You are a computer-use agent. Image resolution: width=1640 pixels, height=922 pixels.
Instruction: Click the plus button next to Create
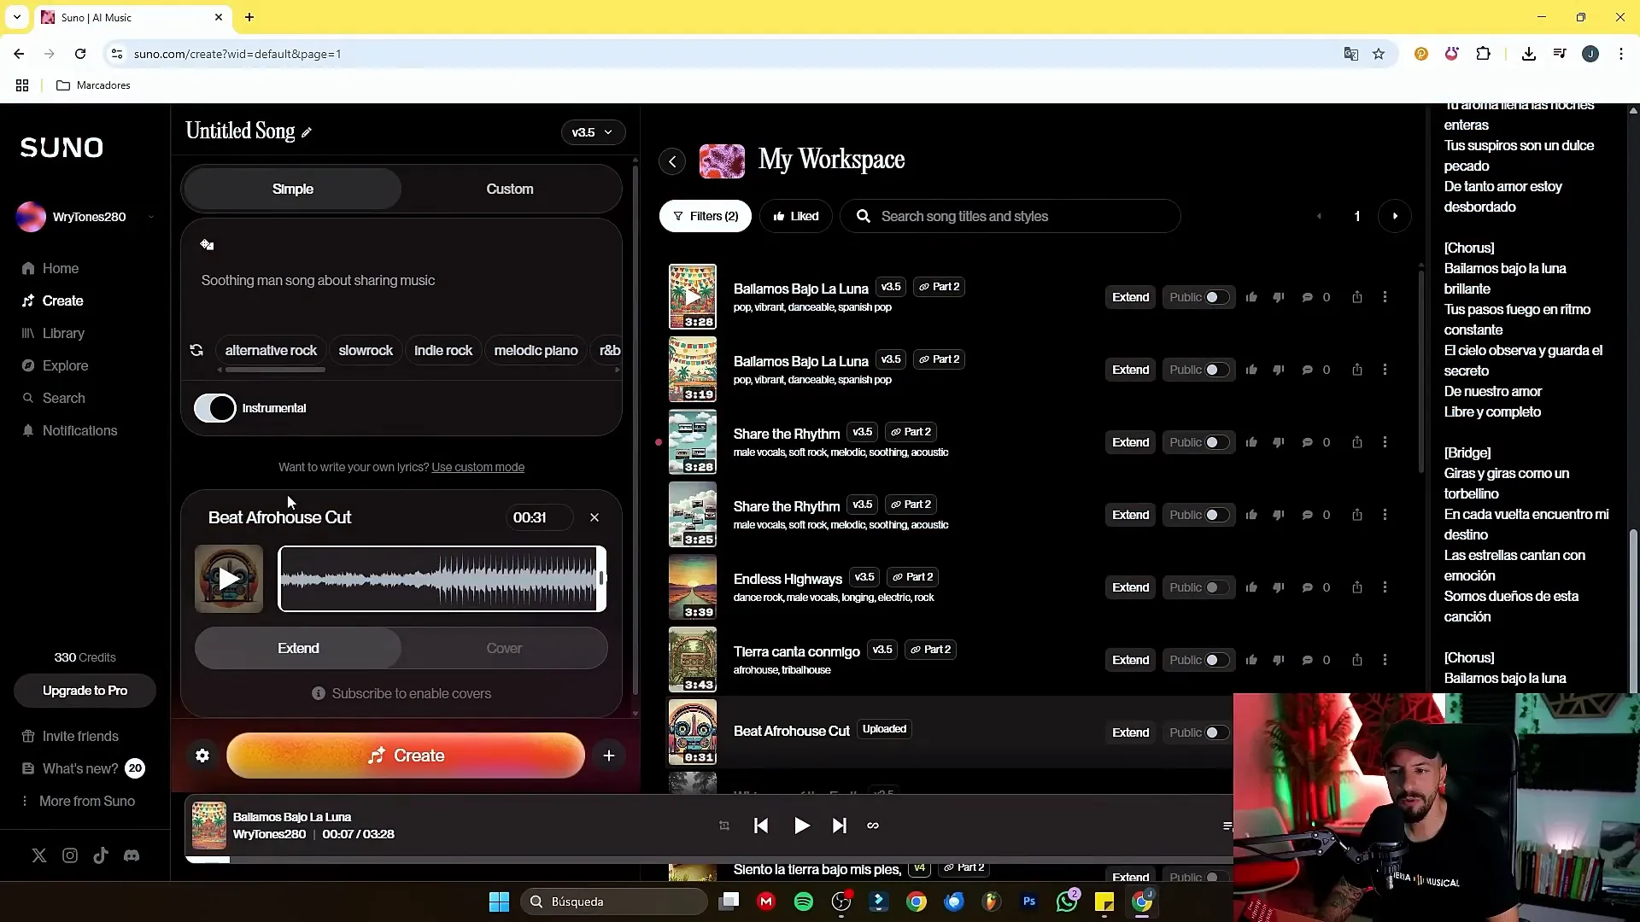coord(609,756)
